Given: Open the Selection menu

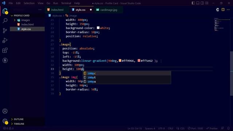Looking at the screenshot, I should [x=29, y=3].
